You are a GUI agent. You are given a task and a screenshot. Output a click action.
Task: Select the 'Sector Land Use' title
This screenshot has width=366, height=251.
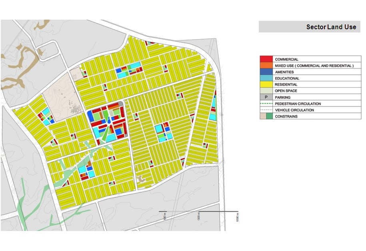click(331, 27)
